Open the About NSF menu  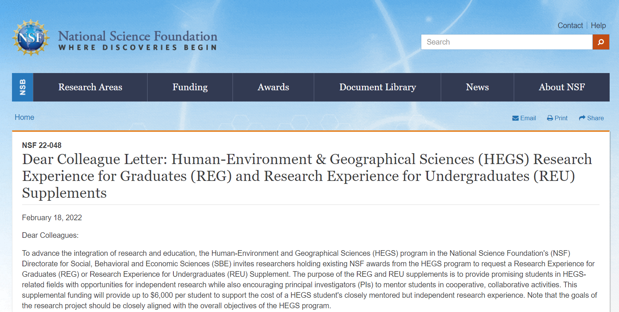[561, 87]
